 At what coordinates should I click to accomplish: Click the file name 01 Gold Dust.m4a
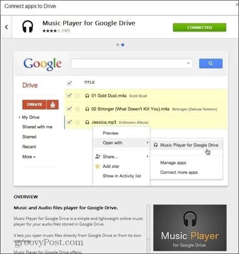[x=109, y=96]
